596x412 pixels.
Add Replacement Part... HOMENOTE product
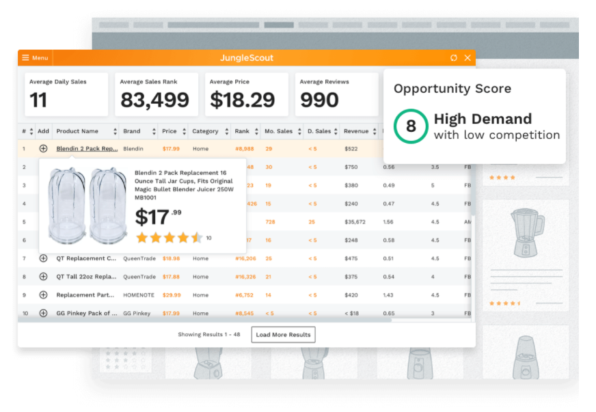[x=43, y=295]
